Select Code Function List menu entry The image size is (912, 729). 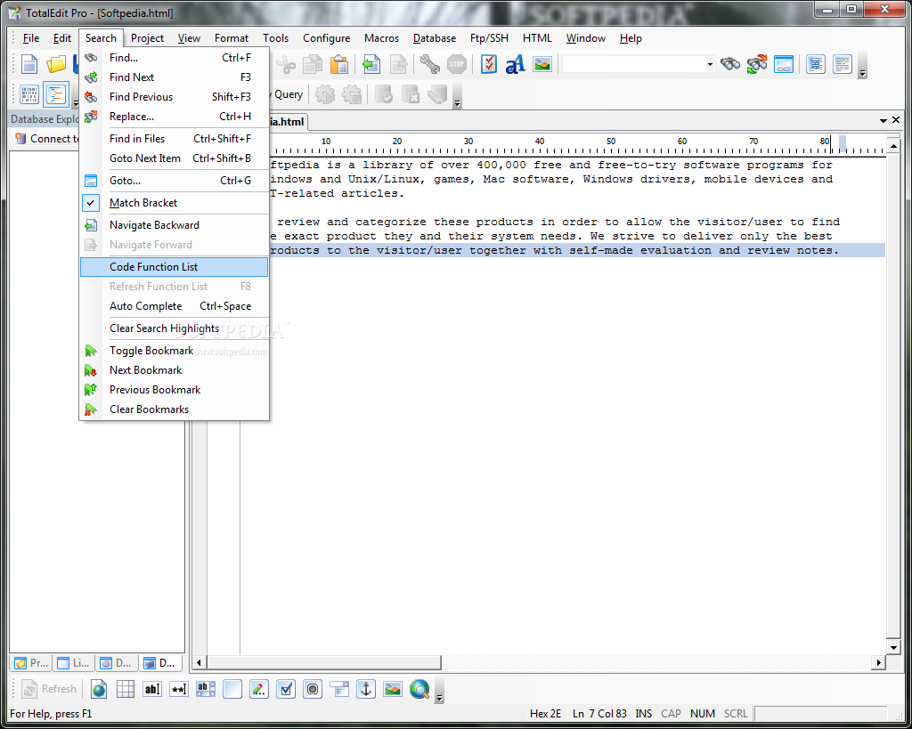click(x=174, y=267)
